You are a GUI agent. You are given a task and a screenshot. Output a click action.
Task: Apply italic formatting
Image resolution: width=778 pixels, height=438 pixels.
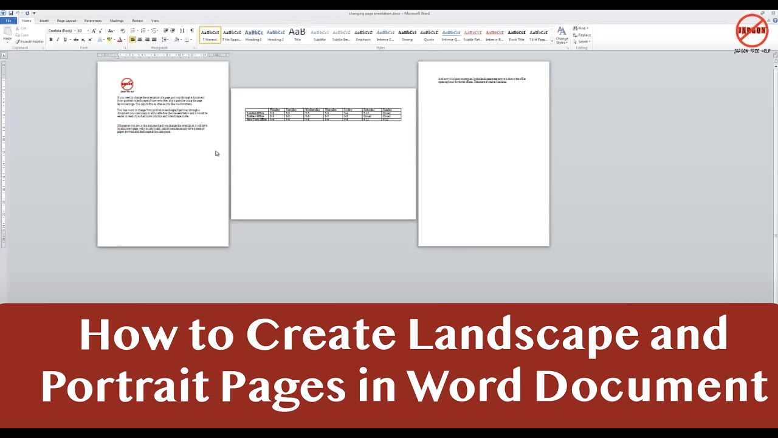(x=58, y=40)
